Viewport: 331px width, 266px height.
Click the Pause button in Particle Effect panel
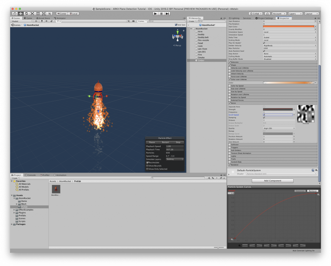click(x=152, y=142)
